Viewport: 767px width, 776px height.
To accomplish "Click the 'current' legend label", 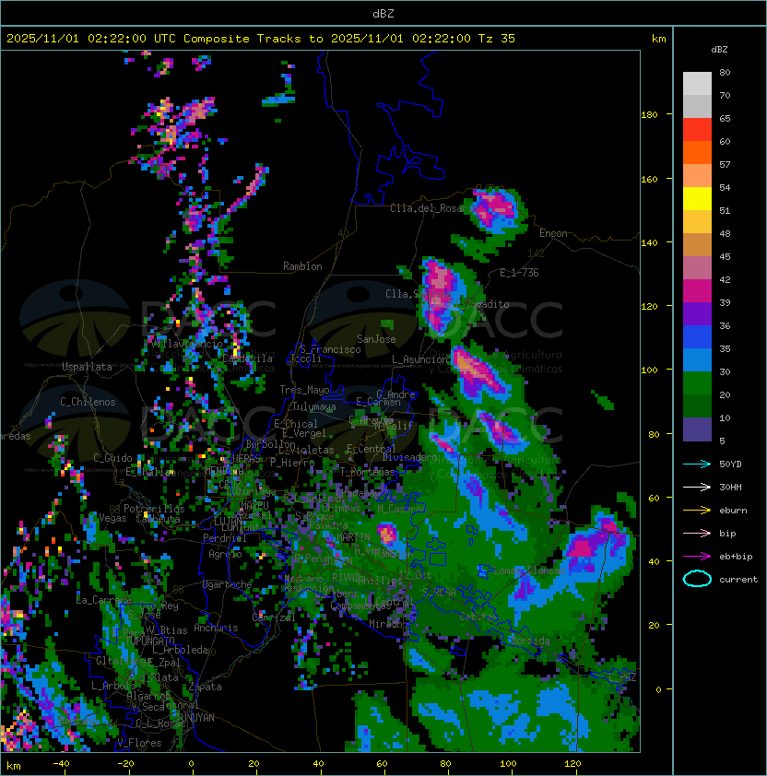I will (738, 580).
